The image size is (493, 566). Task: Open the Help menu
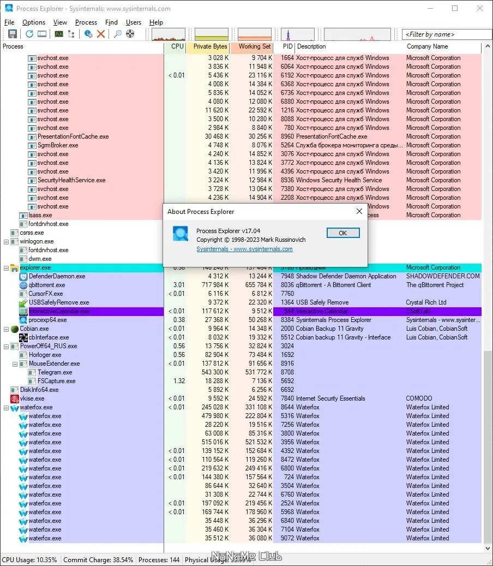click(156, 22)
